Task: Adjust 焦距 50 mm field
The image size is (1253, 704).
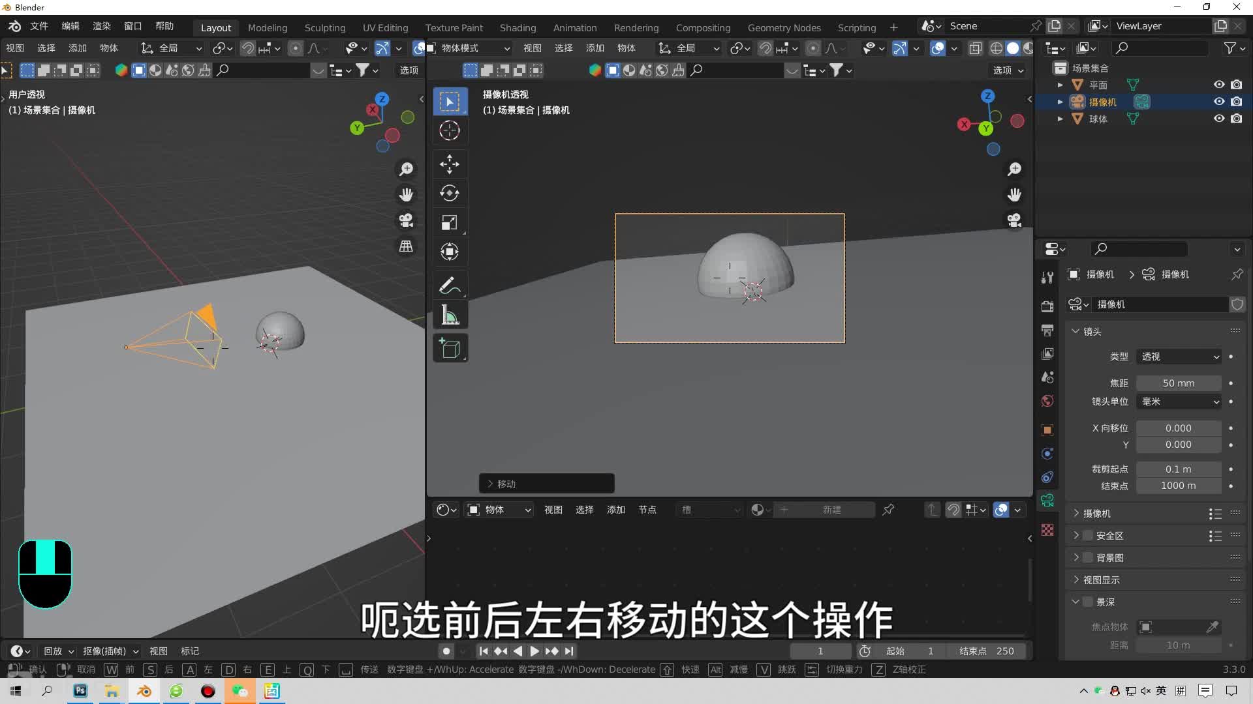Action: pos(1179,383)
